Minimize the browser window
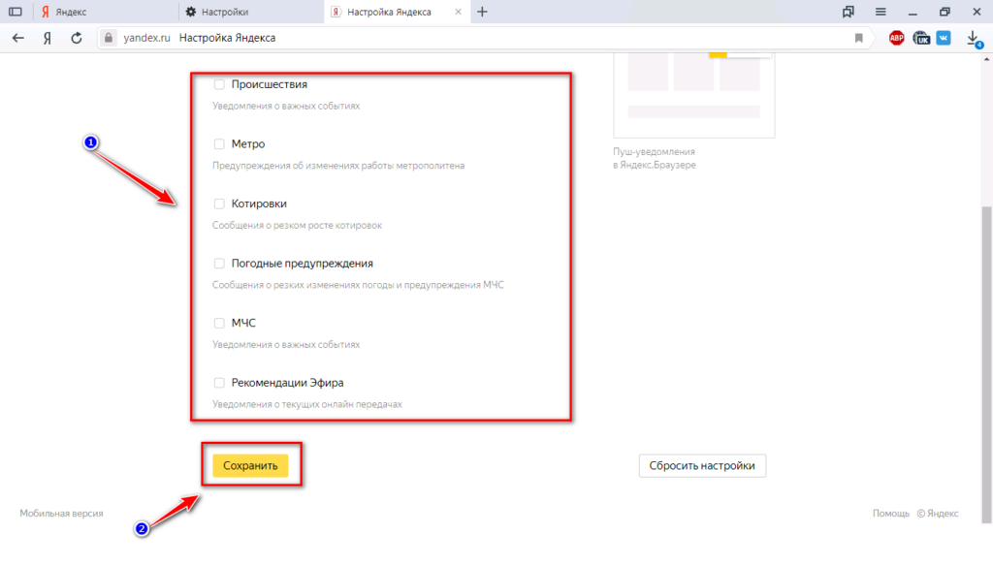The image size is (993, 564). click(x=913, y=12)
